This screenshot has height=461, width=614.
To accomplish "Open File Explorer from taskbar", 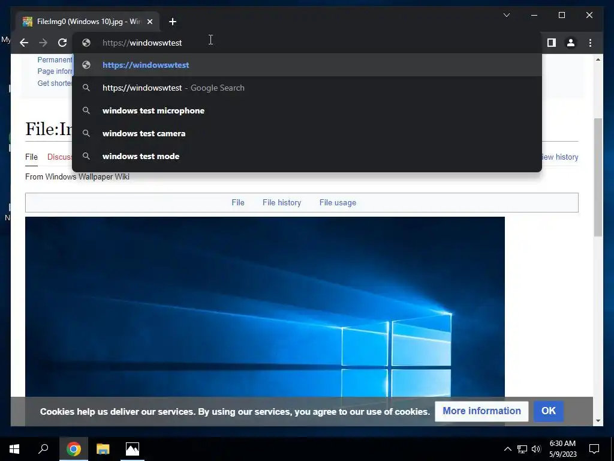I will coord(103,449).
